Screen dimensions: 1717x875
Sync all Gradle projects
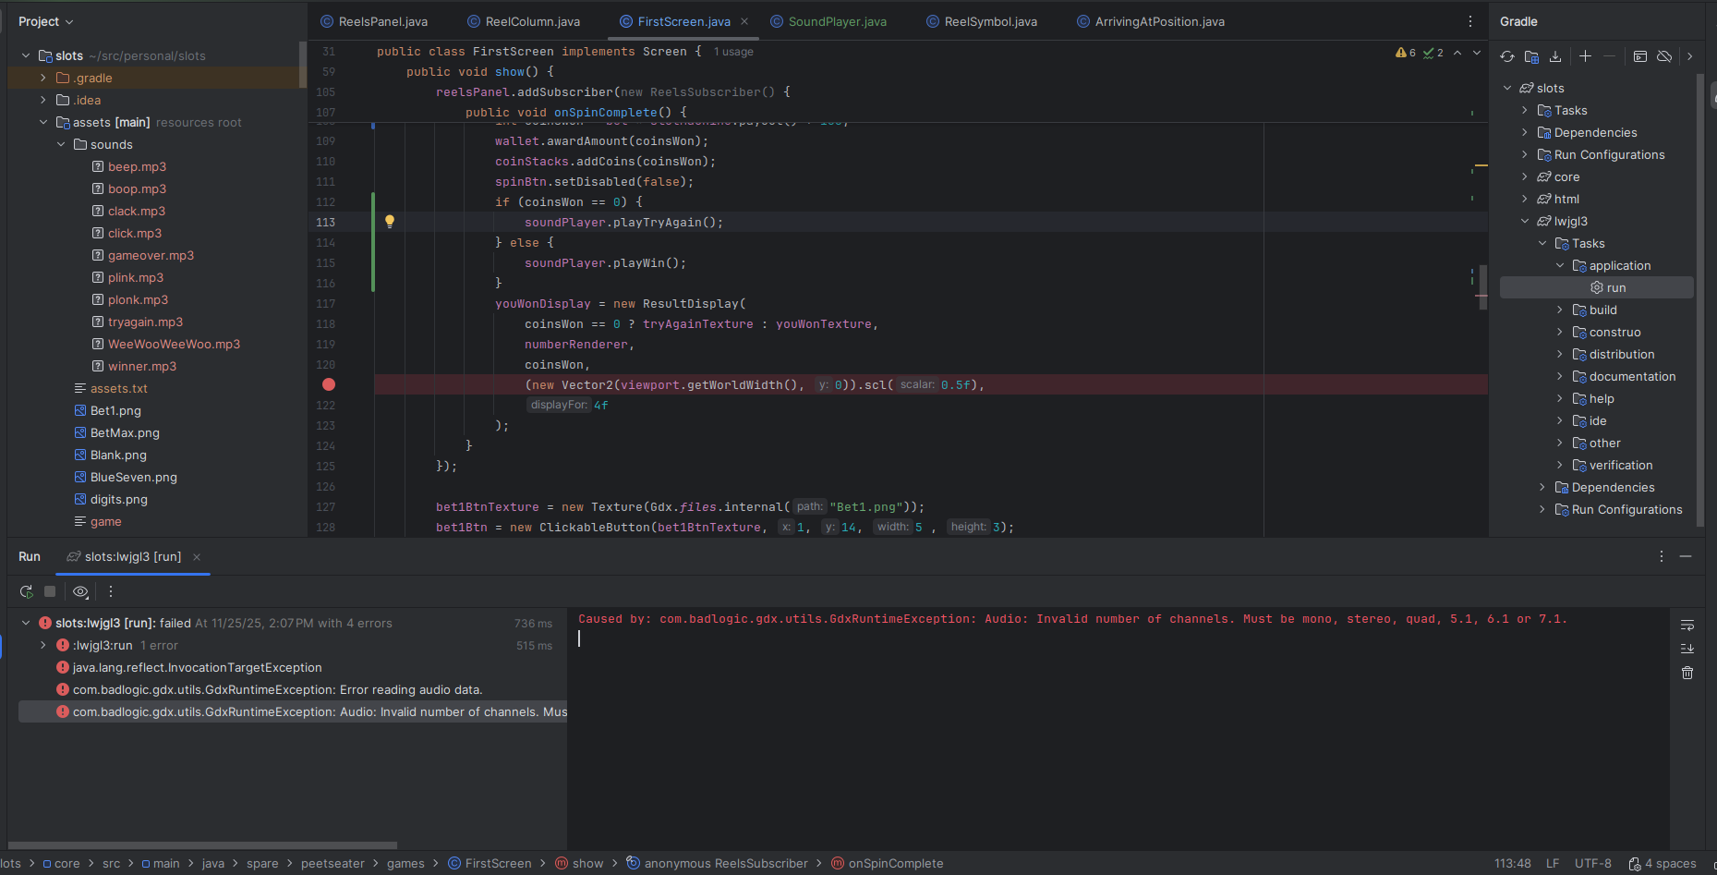pyautogui.click(x=1507, y=56)
